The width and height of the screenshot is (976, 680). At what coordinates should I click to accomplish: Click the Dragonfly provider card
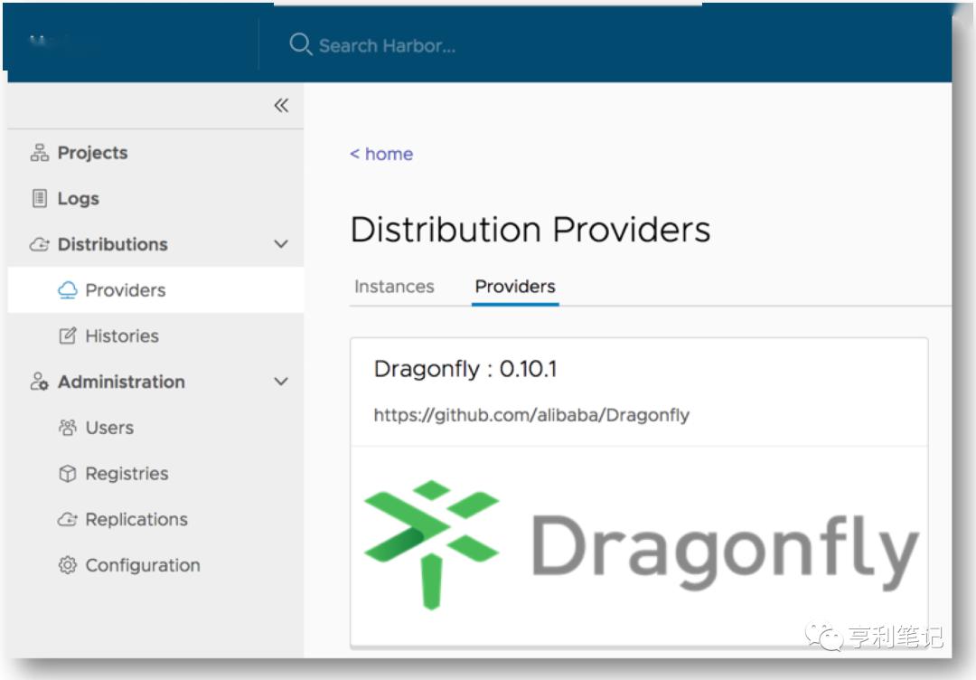coord(639,391)
